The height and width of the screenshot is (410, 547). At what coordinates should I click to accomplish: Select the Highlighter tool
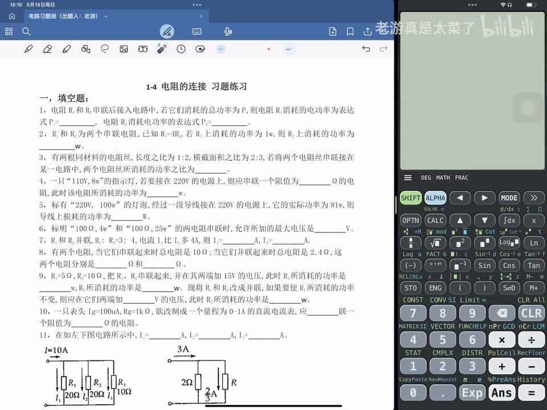click(x=67, y=49)
